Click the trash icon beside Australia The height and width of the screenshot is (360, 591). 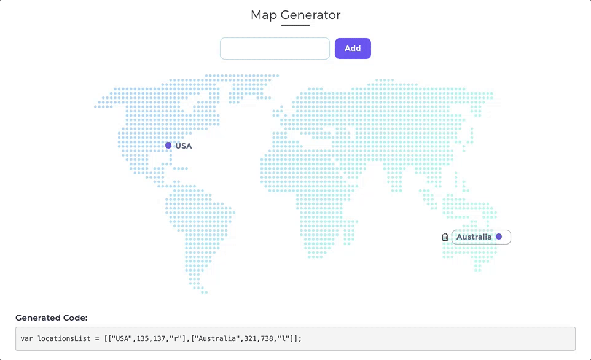(x=445, y=237)
